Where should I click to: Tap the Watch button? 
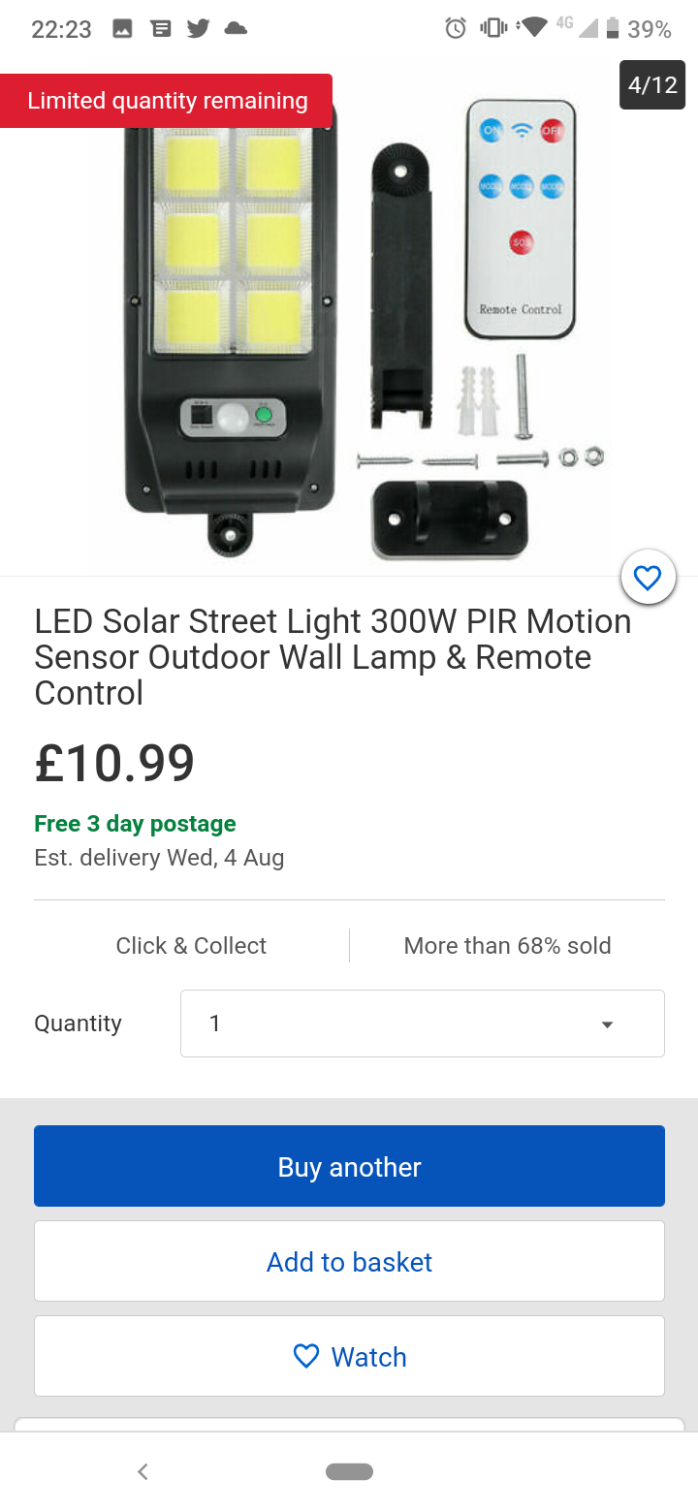[349, 1356]
